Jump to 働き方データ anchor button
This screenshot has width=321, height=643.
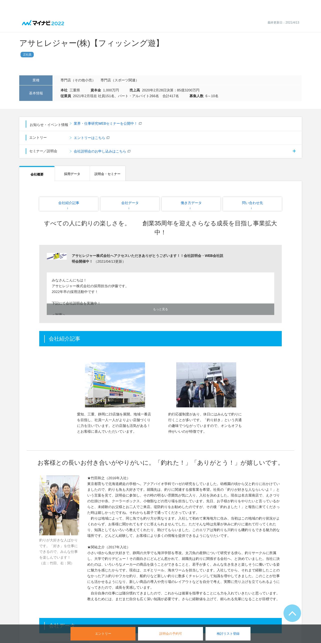pos(191,204)
